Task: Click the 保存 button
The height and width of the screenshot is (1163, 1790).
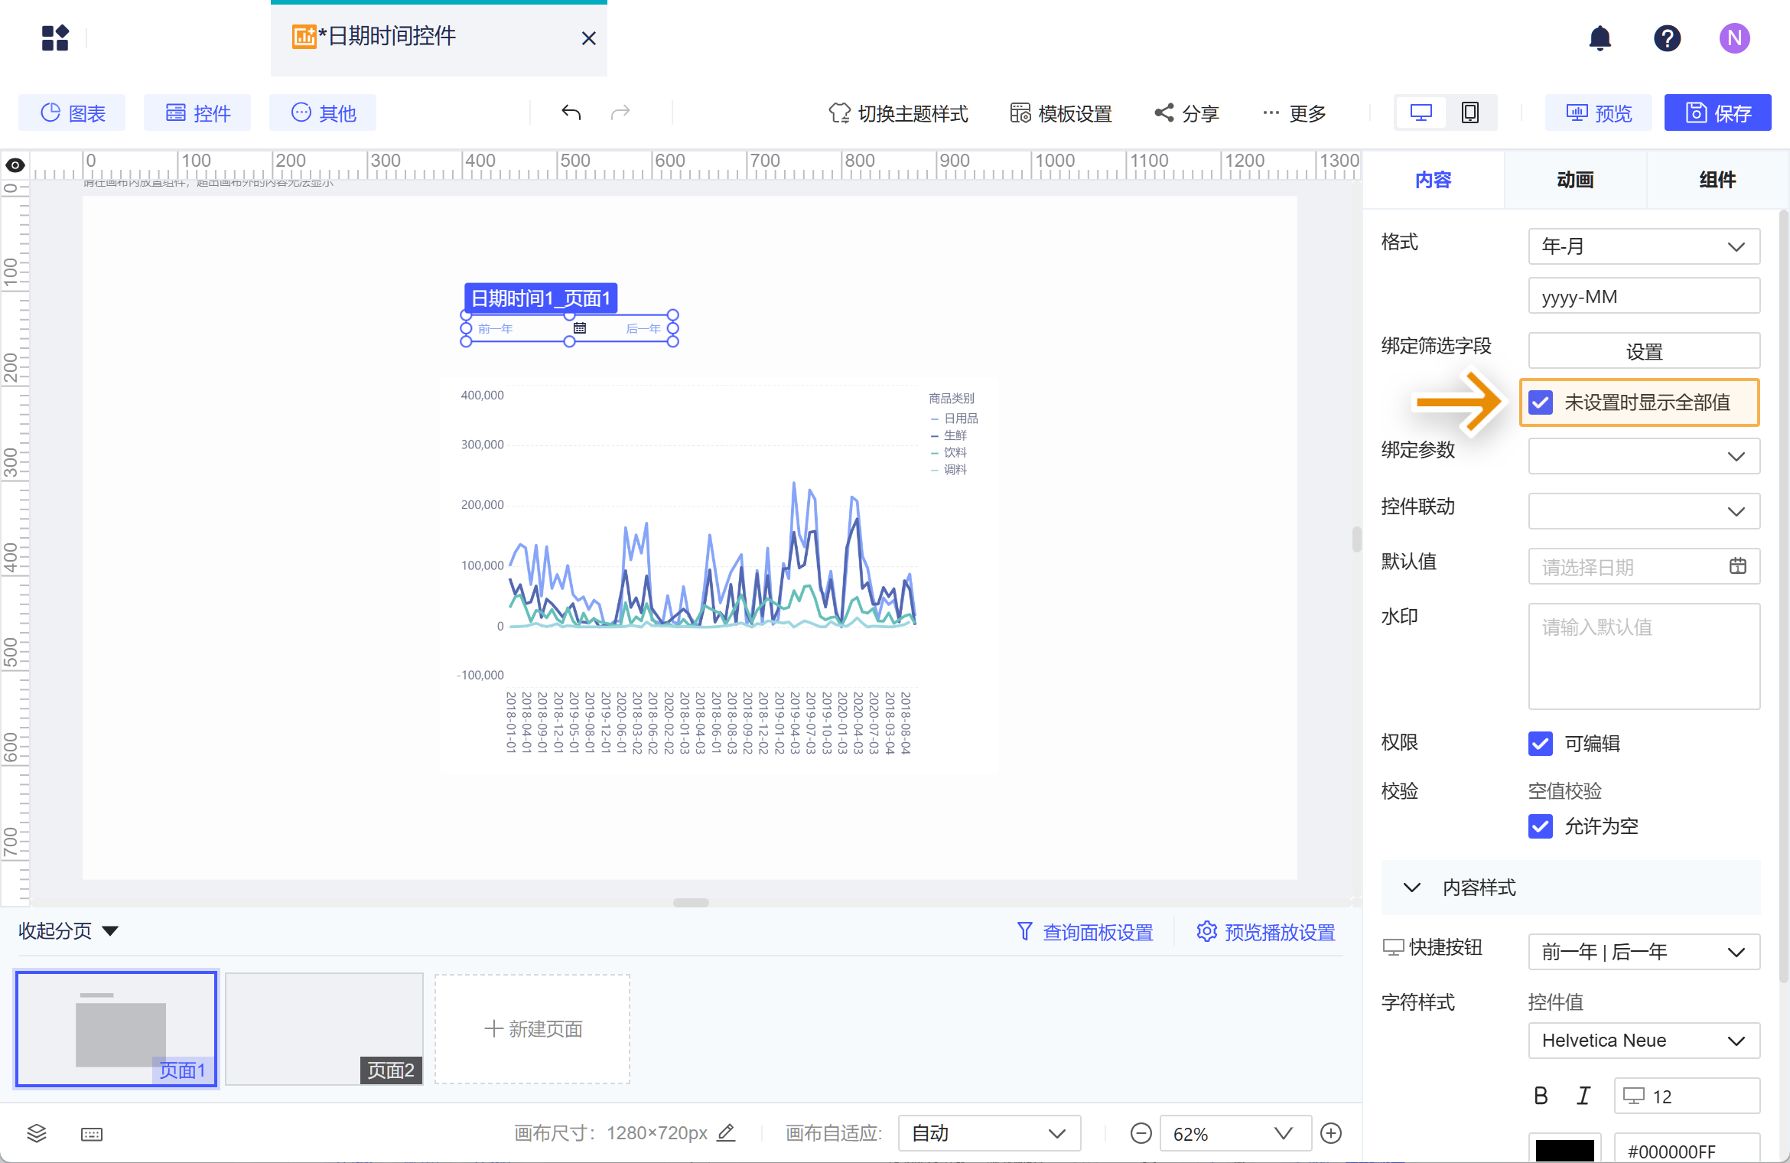Action: coord(1717,113)
